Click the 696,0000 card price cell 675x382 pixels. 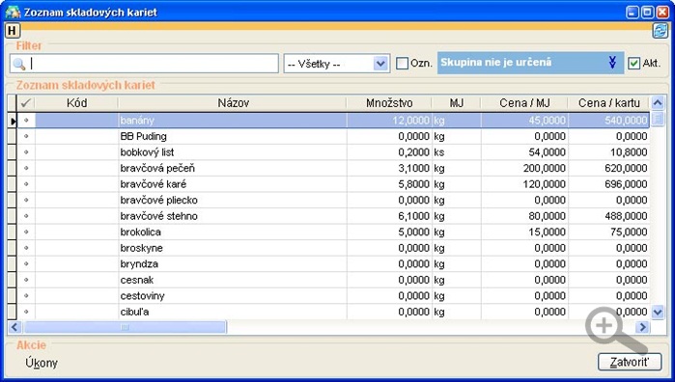(608, 183)
